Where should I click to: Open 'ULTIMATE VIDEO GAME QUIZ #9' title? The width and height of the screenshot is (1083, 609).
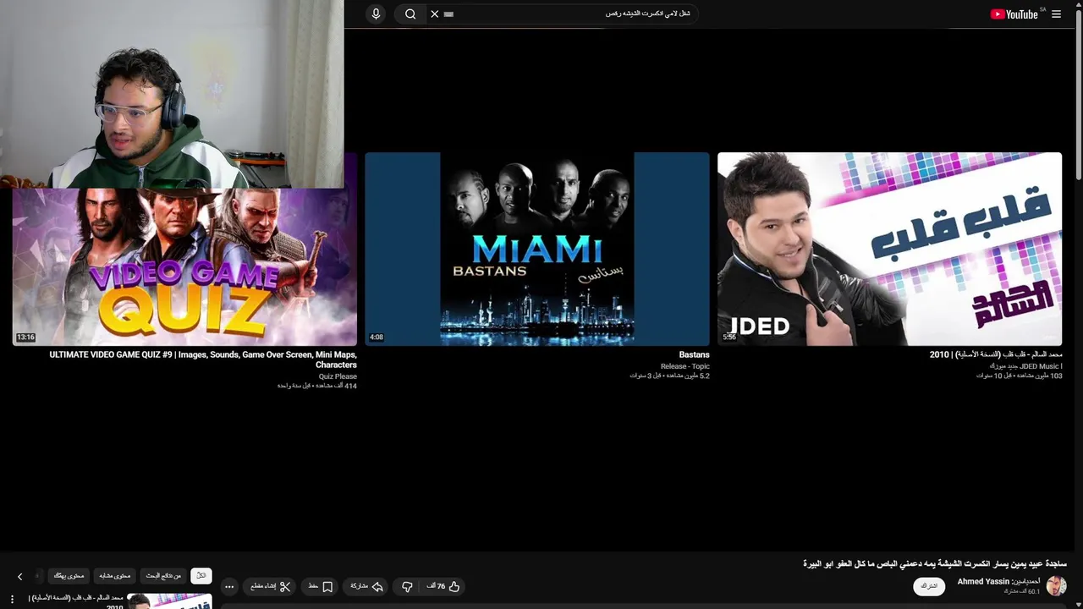click(203, 359)
